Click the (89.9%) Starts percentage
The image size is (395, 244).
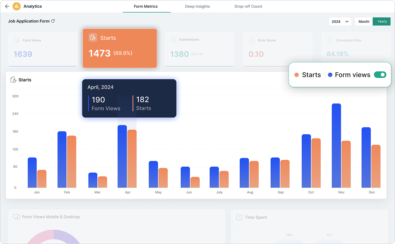coord(123,53)
